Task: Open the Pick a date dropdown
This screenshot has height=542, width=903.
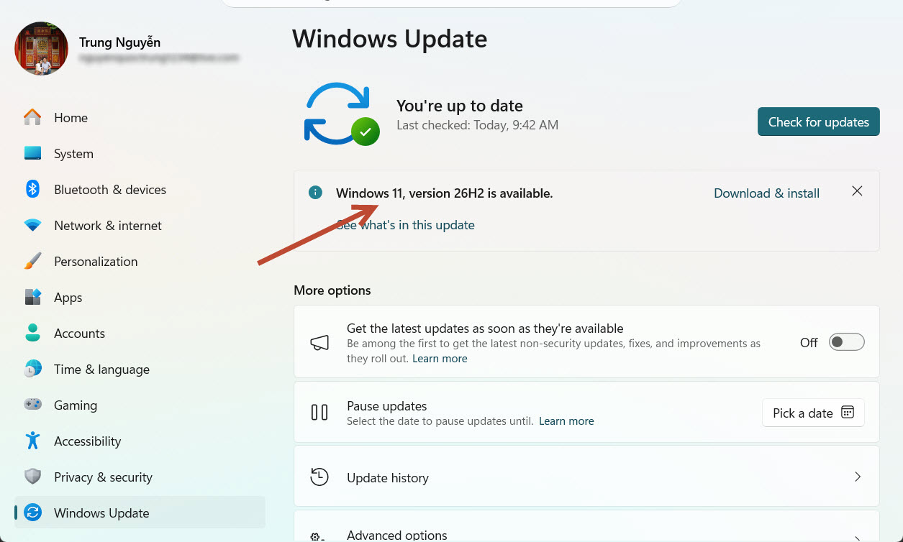Action: tap(813, 413)
